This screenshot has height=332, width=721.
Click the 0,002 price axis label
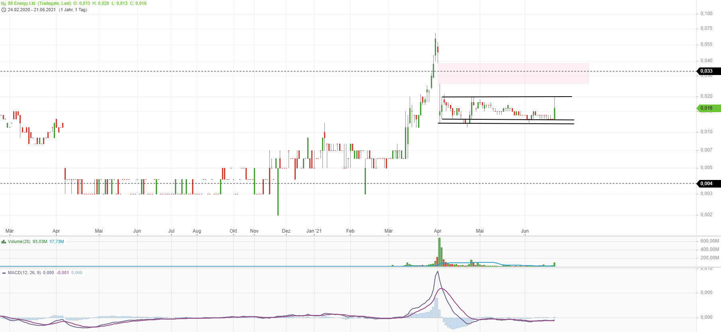tap(707, 215)
